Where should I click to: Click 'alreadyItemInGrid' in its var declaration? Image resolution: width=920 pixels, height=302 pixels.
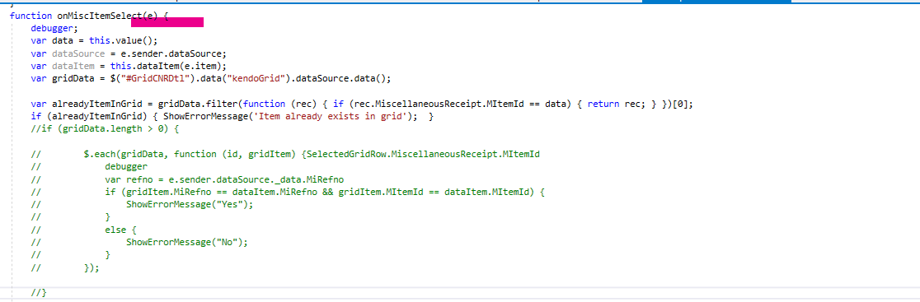click(97, 105)
